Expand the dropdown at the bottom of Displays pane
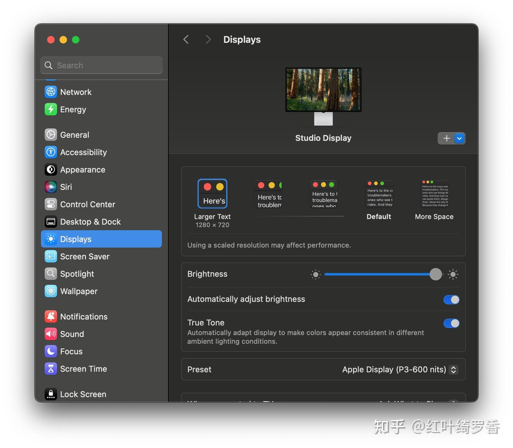 454,401
